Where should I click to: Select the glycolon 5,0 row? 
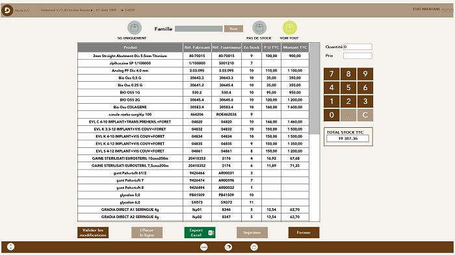click(x=193, y=195)
